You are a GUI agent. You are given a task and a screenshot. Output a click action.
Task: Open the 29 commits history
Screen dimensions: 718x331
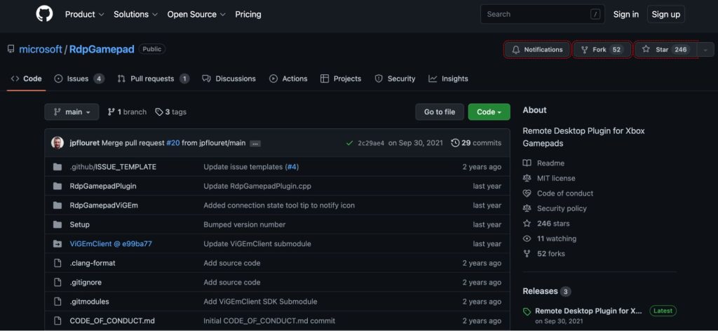476,143
